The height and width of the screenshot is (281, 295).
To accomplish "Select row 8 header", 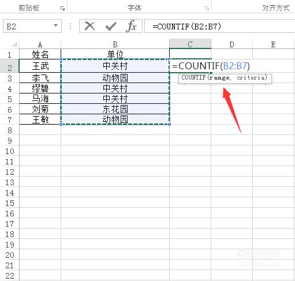I will [x=10, y=130].
